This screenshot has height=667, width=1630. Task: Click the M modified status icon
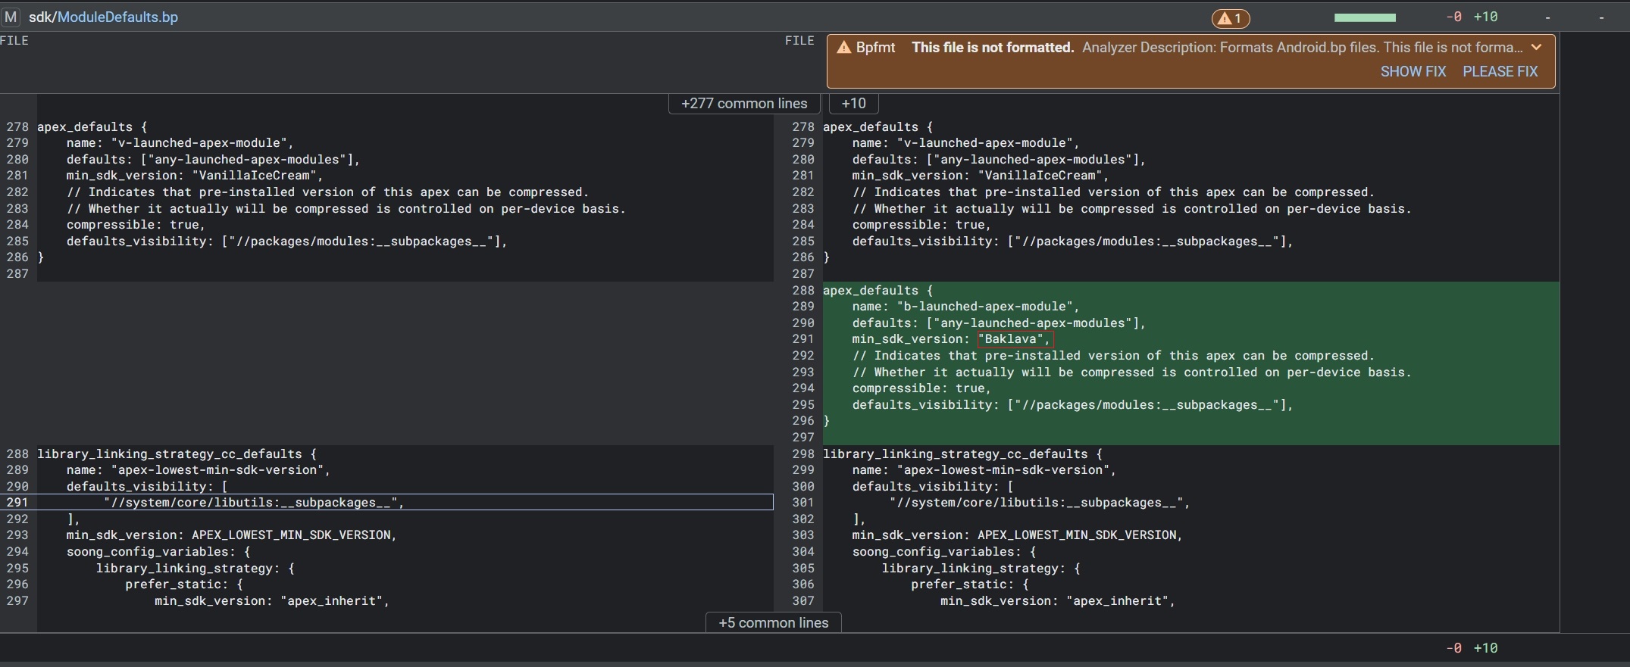point(11,17)
